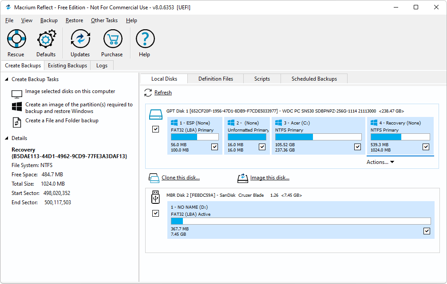
Task: Open the Other Tasks menu
Action: (104, 20)
